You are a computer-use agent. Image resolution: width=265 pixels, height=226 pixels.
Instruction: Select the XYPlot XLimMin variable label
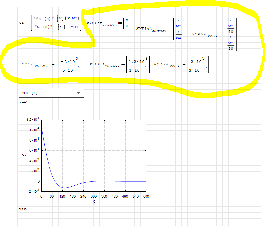(x=101, y=24)
